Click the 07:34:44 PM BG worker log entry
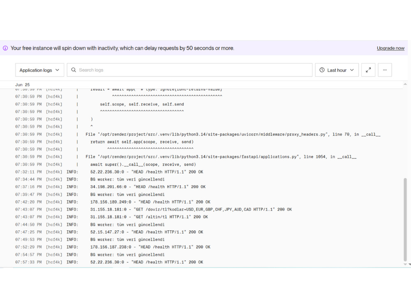This screenshot has width=411, height=308. point(90,179)
